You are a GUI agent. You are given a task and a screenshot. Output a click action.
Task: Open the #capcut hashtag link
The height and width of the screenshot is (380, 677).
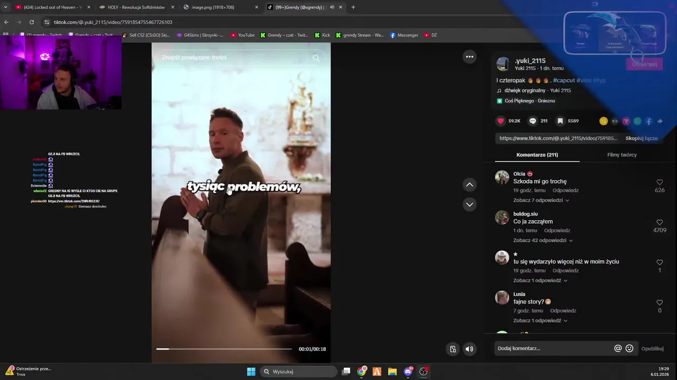(564, 80)
